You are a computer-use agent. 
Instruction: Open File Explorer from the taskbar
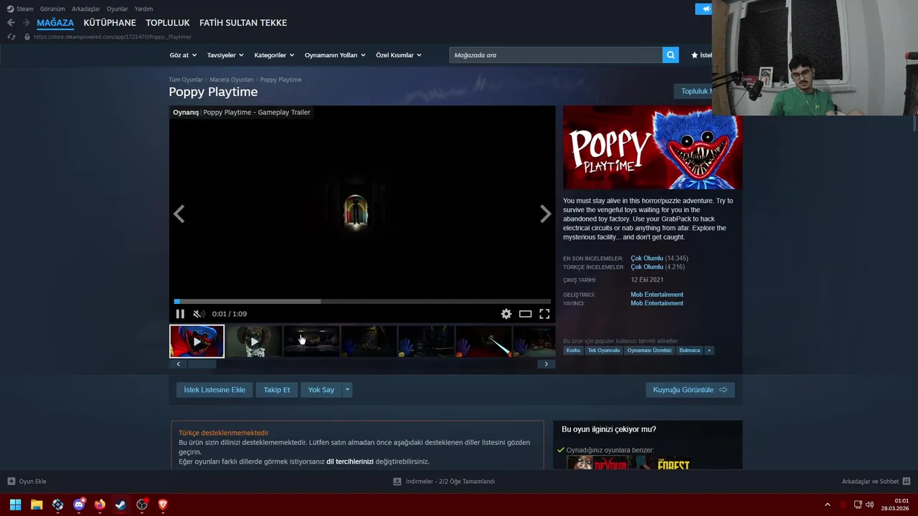coord(37,505)
